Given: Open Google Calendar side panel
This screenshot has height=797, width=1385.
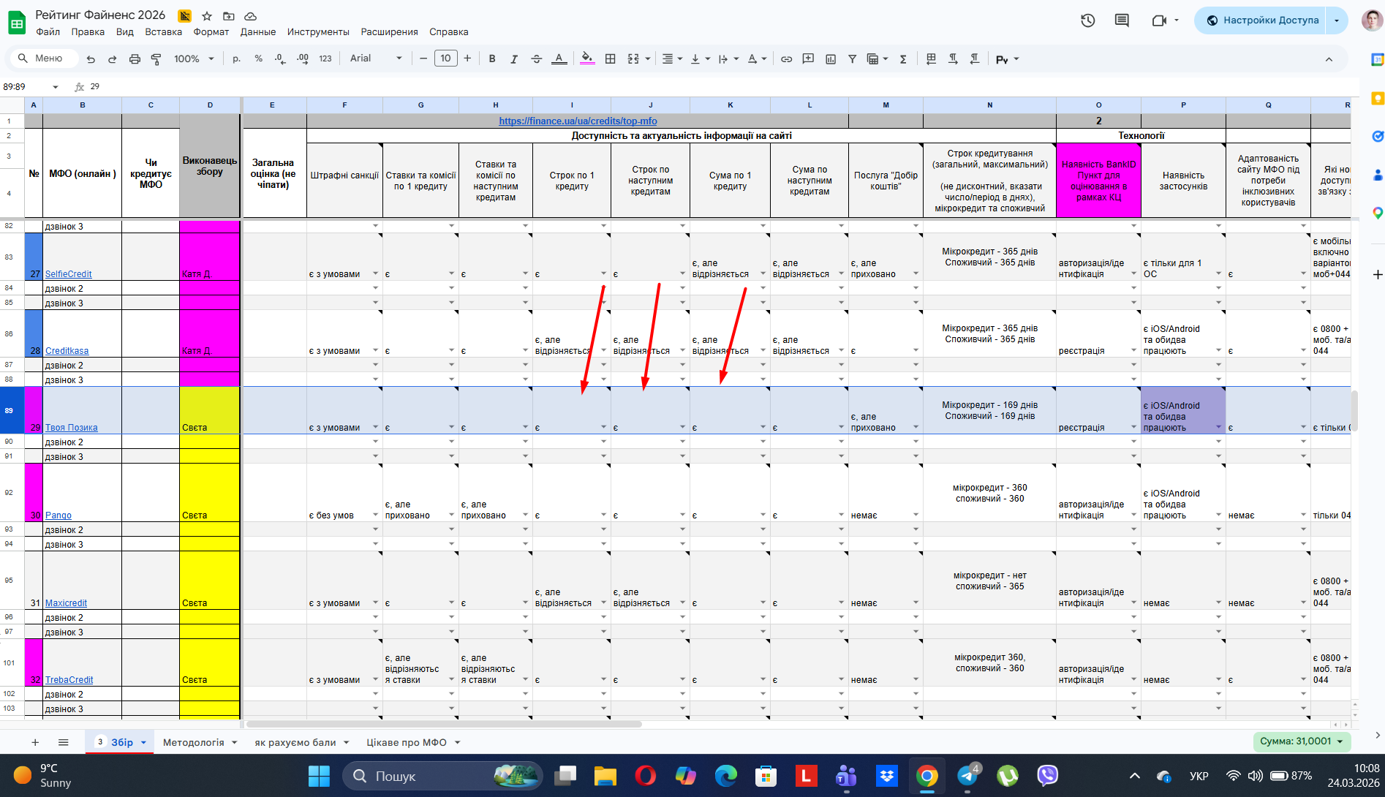Looking at the screenshot, I should coord(1378,59).
